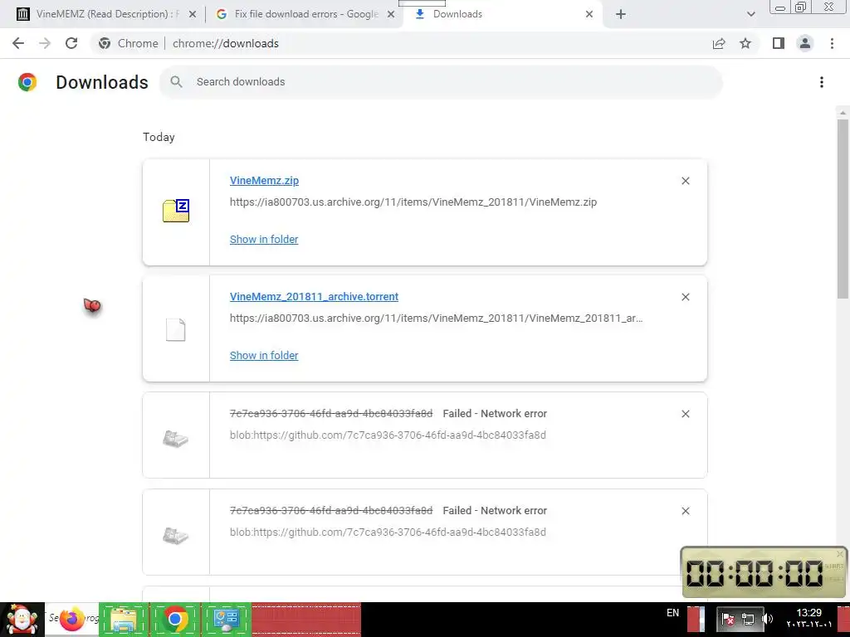The image size is (850, 637).
Task: Click the first Failed - Network error label
Action: [x=495, y=413]
